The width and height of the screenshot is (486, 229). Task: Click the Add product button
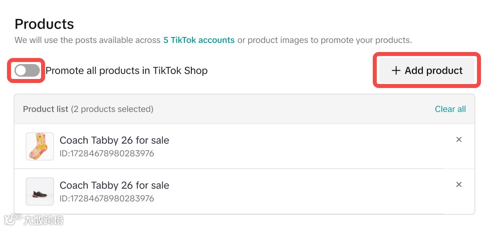pyautogui.click(x=426, y=70)
